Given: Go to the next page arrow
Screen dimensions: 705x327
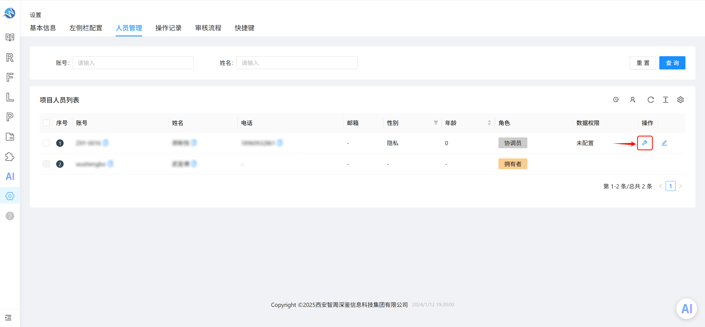Looking at the screenshot, I should pyautogui.click(x=680, y=186).
